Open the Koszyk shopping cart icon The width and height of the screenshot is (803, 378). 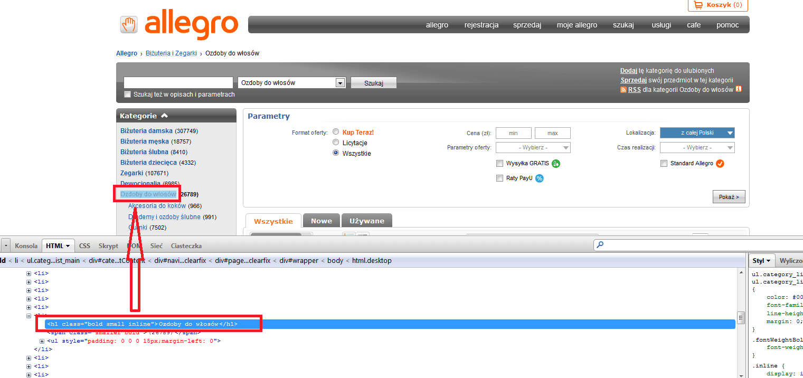click(x=698, y=5)
